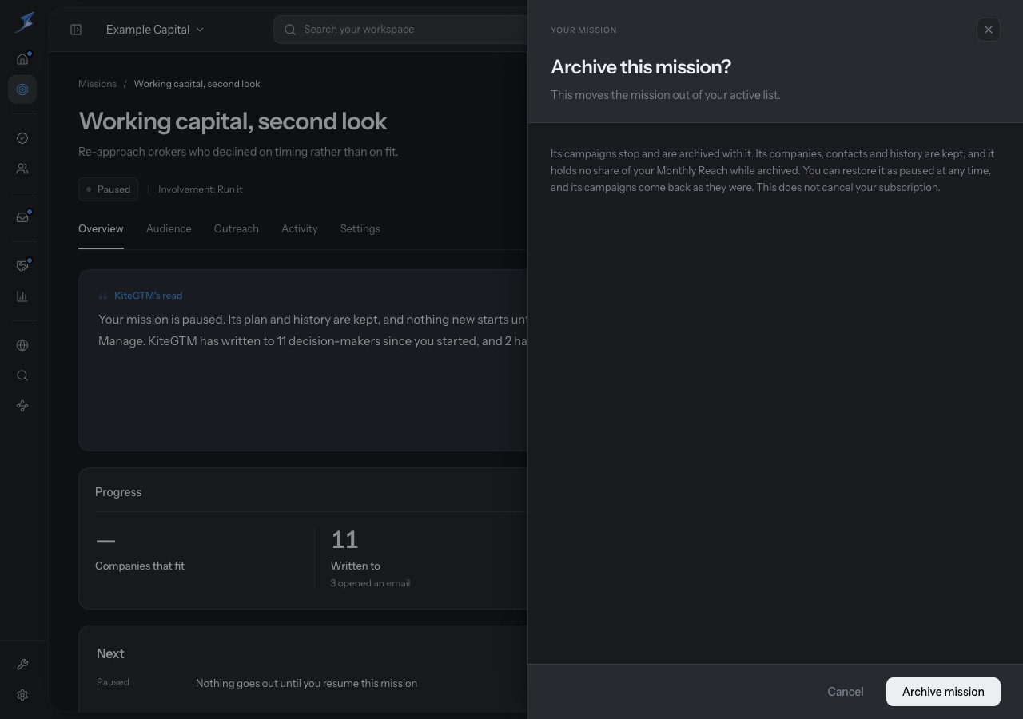Open the workflow nodes icon in the sidebar
The image size is (1023, 719).
tap(22, 406)
